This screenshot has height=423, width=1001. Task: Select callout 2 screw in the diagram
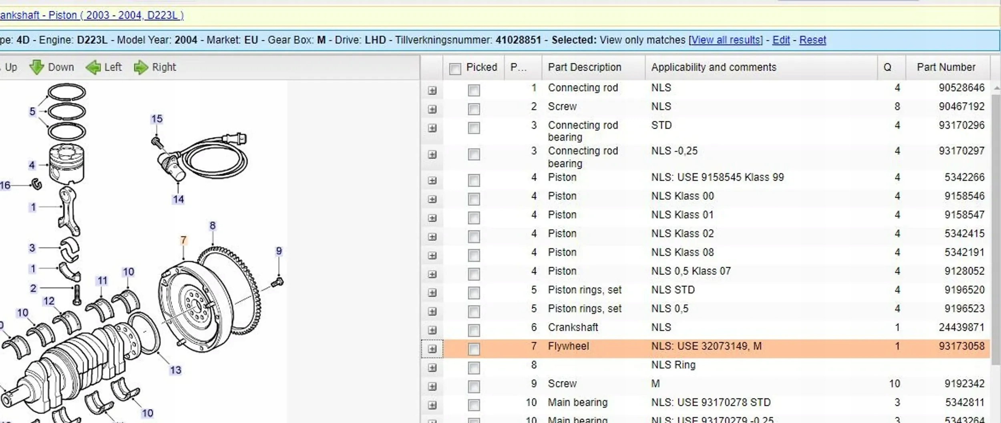(x=33, y=288)
